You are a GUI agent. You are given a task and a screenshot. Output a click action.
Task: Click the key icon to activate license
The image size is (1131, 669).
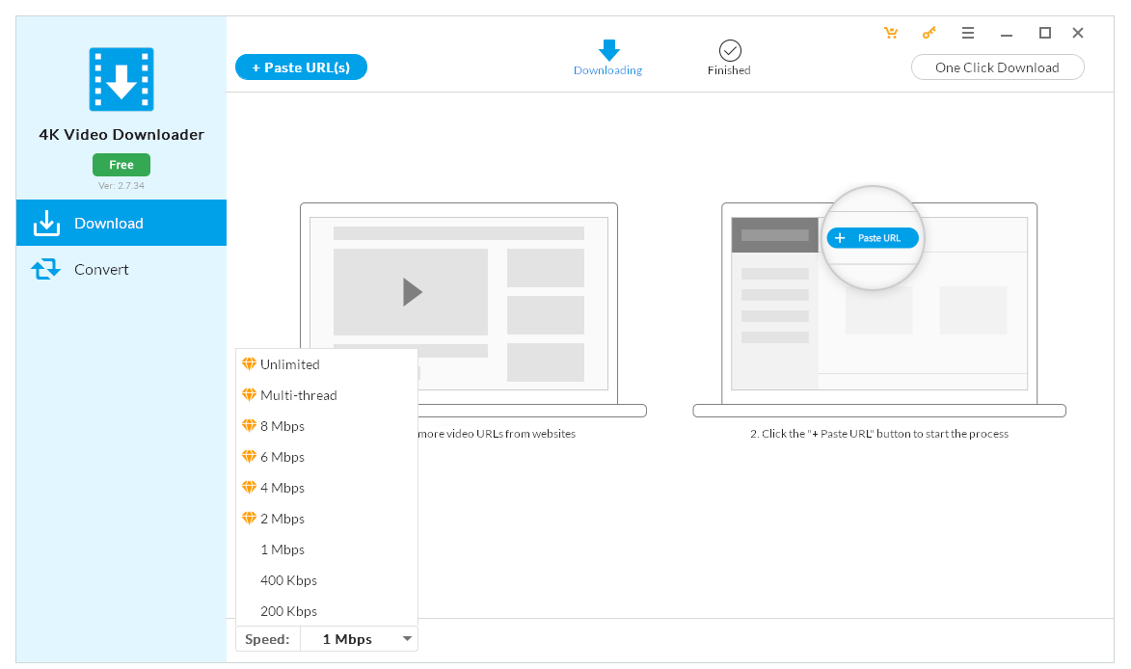(x=929, y=32)
